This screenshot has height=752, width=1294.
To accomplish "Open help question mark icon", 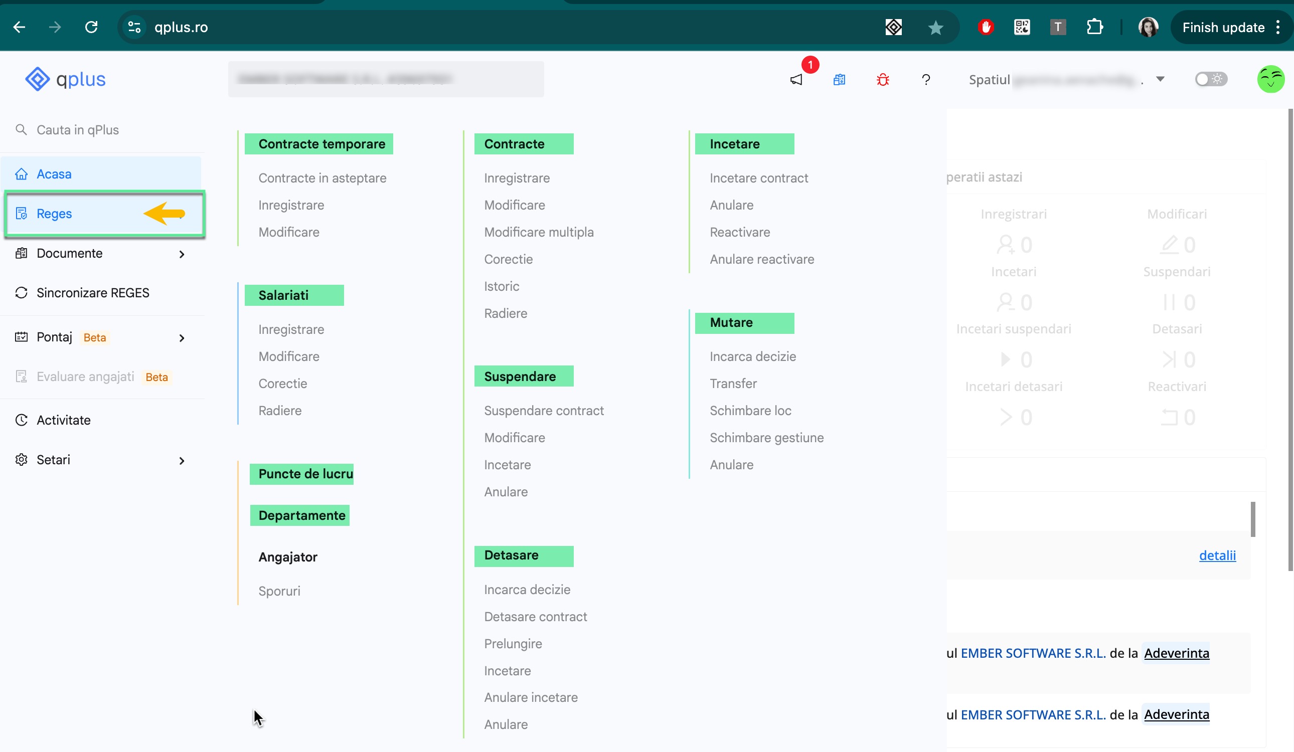I will 926,80.
